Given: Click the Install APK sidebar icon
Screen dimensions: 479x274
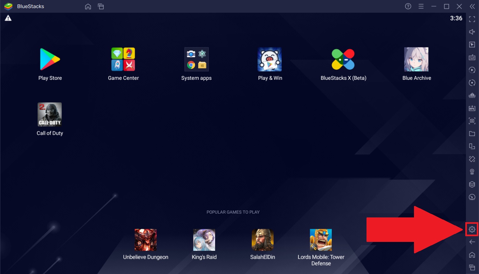Looking at the screenshot, I should (472, 108).
